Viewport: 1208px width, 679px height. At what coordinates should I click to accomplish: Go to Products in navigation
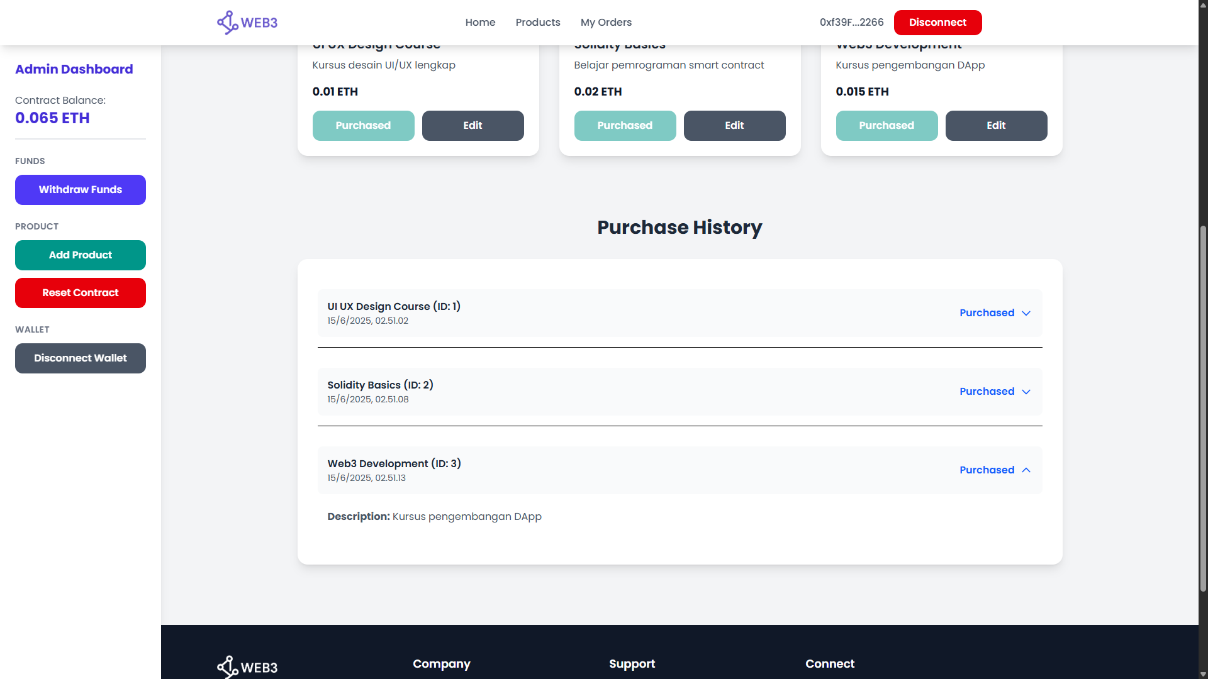point(537,23)
